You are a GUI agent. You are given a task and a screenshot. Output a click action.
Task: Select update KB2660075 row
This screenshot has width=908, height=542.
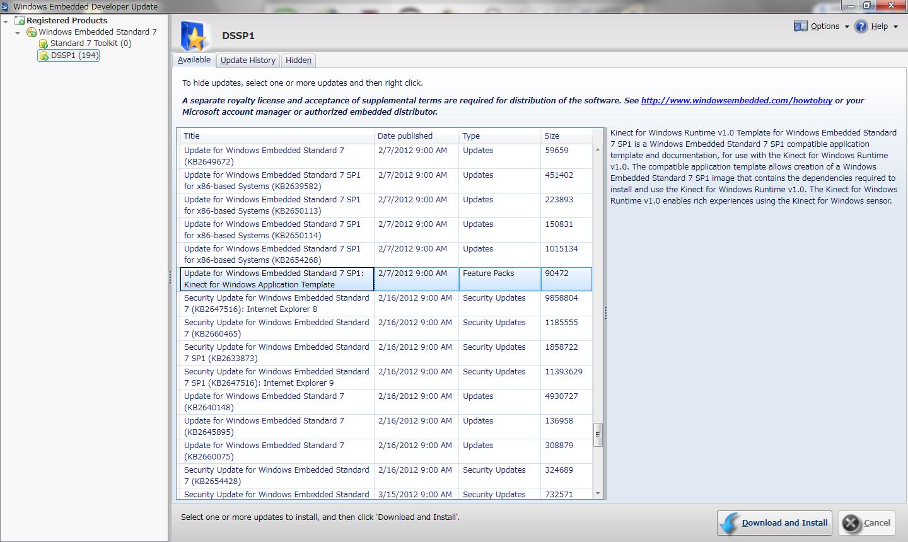[386, 451]
